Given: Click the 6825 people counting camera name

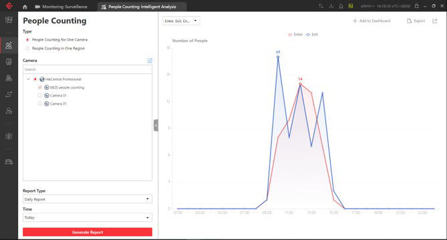Looking at the screenshot, I should pyautogui.click(x=67, y=87).
